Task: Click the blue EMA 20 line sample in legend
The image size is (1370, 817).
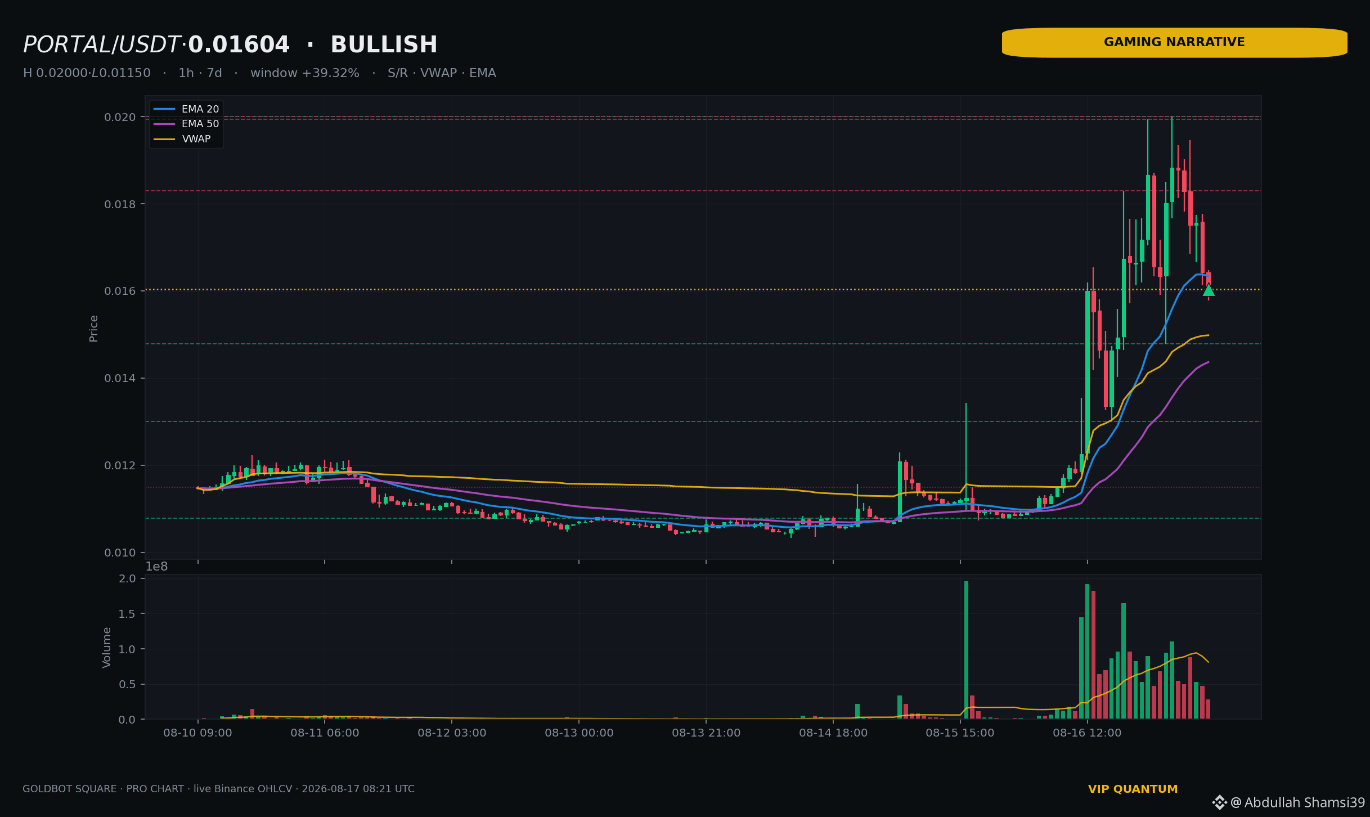Action: click(x=164, y=109)
